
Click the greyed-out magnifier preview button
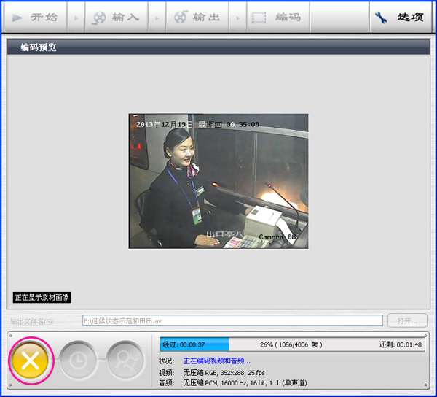(125, 361)
